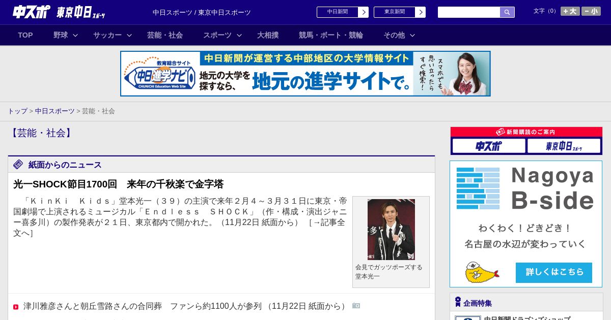The image size is (611, 320).
Task: Click the 東京中日スポーツ logo in the header
Action: point(81,12)
